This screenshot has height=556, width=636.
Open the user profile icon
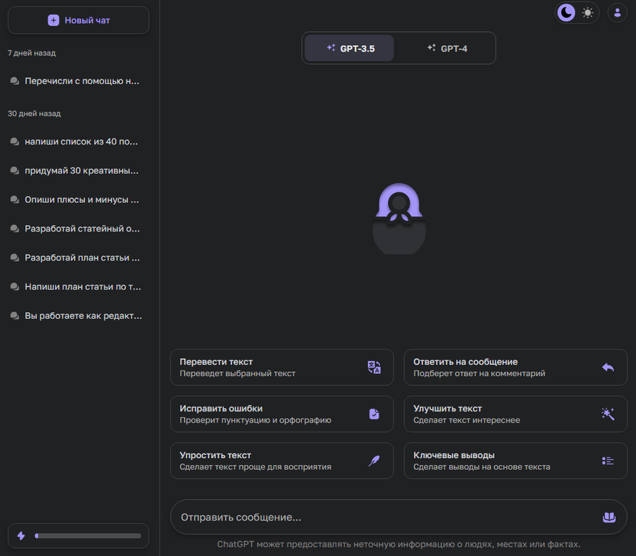pos(617,13)
